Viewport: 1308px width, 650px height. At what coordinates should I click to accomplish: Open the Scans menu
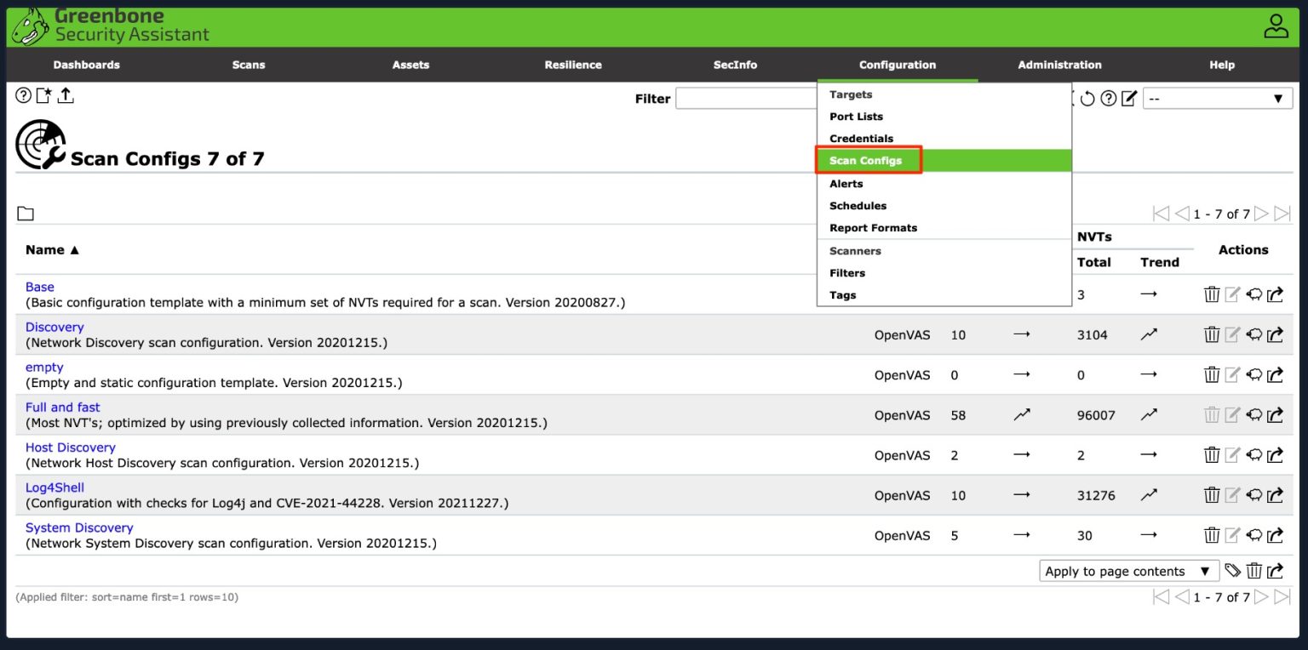point(249,65)
